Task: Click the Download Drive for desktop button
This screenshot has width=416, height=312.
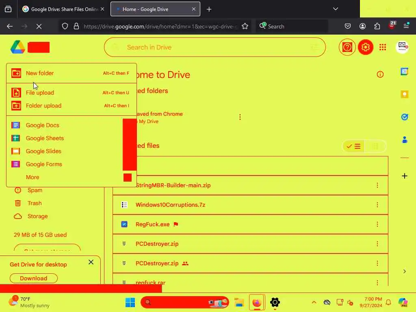Action: [34, 278]
